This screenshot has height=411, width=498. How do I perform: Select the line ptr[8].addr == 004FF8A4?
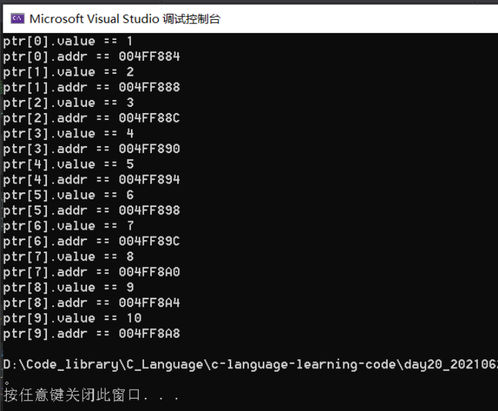tap(92, 303)
